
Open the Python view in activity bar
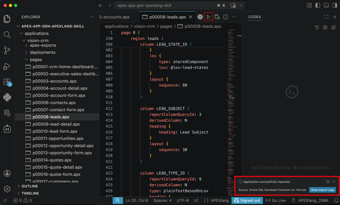point(7,97)
